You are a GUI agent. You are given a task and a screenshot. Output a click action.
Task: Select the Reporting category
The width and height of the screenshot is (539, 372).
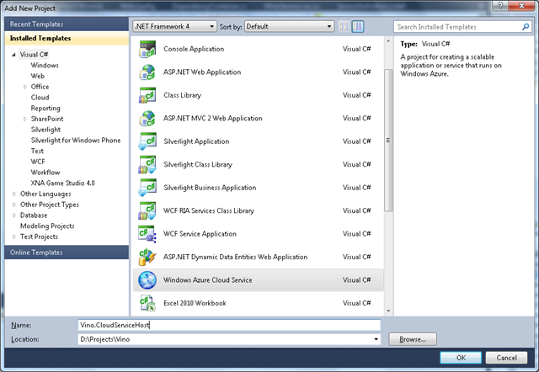coord(45,109)
